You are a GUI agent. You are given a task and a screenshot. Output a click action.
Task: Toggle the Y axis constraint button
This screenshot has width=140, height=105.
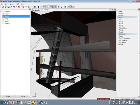pos(56,7)
